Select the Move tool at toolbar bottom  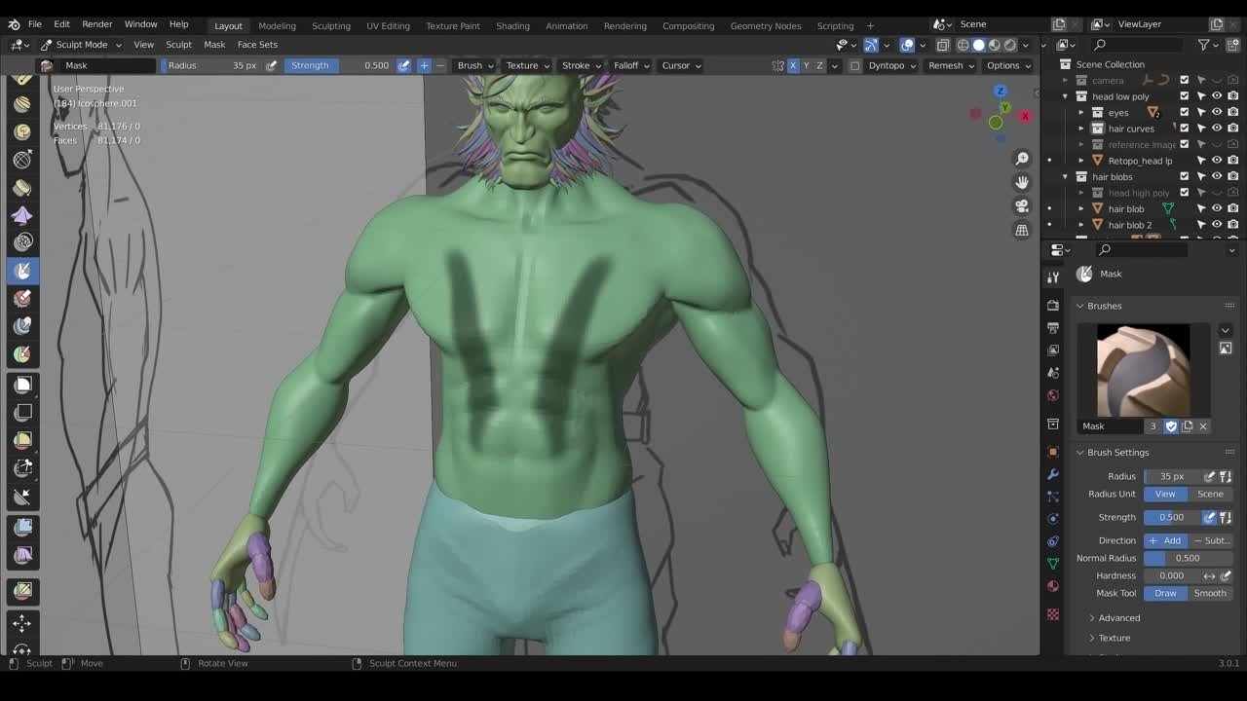(x=22, y=624)
